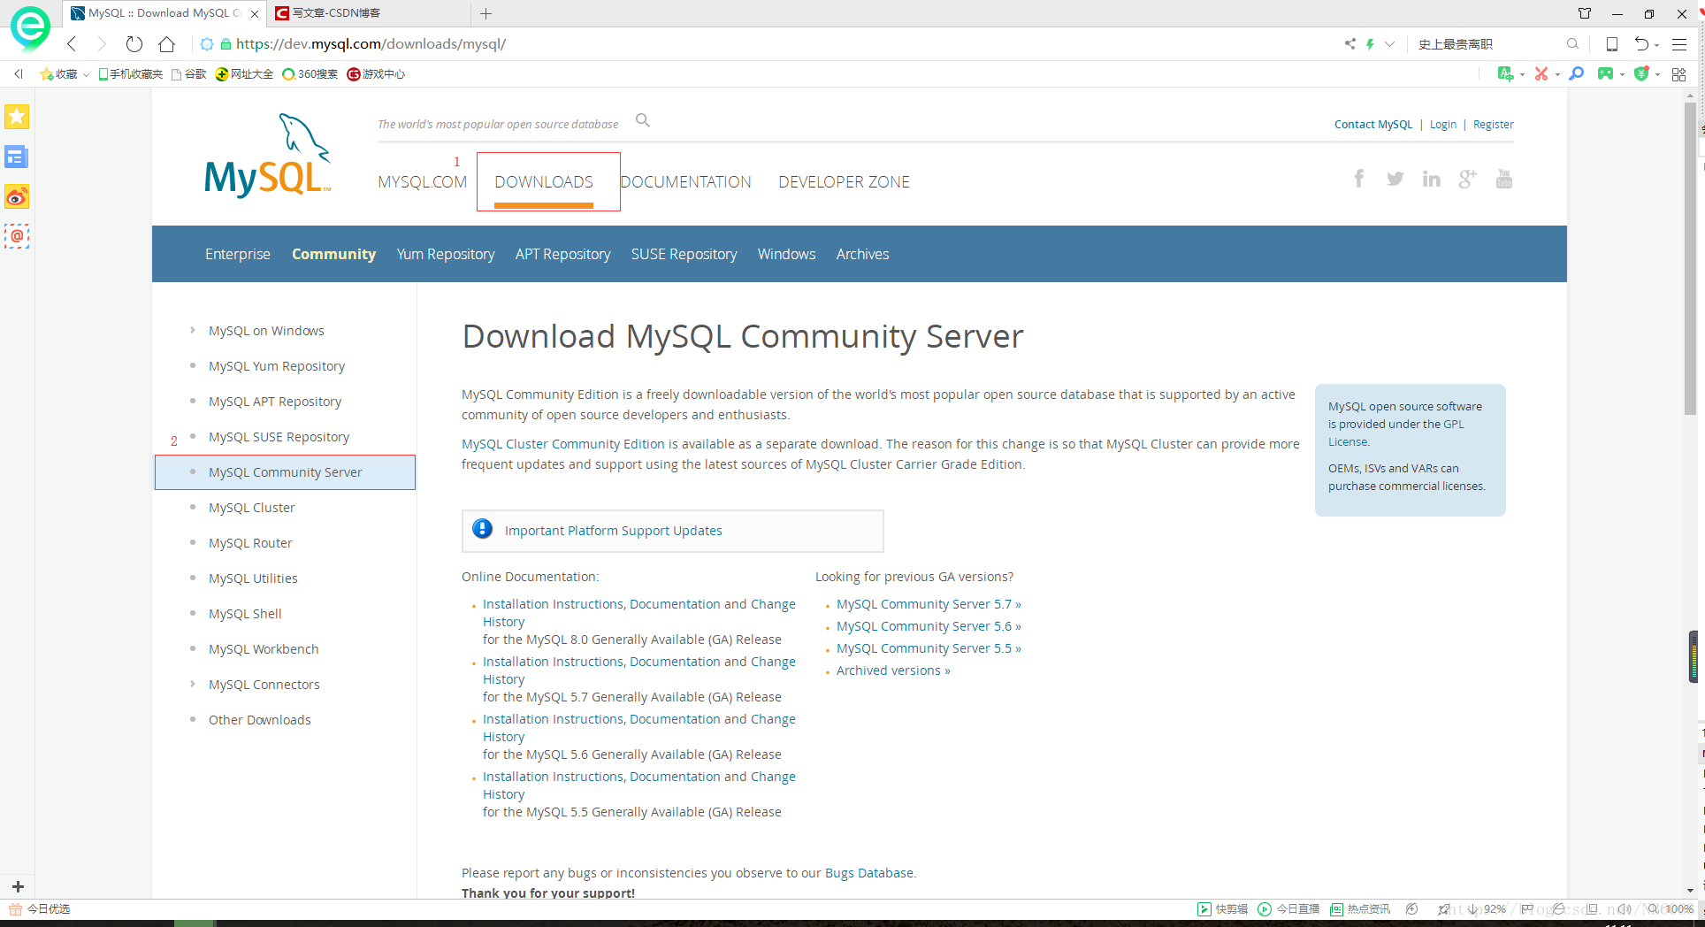Expand the translate tool dropdown arrow

1522,74
